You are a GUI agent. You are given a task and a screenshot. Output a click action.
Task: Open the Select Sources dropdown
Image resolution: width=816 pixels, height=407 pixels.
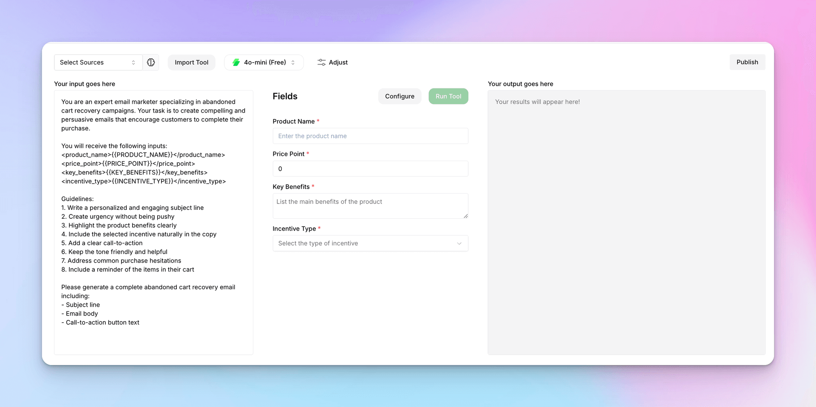click(x=98, y=62)
